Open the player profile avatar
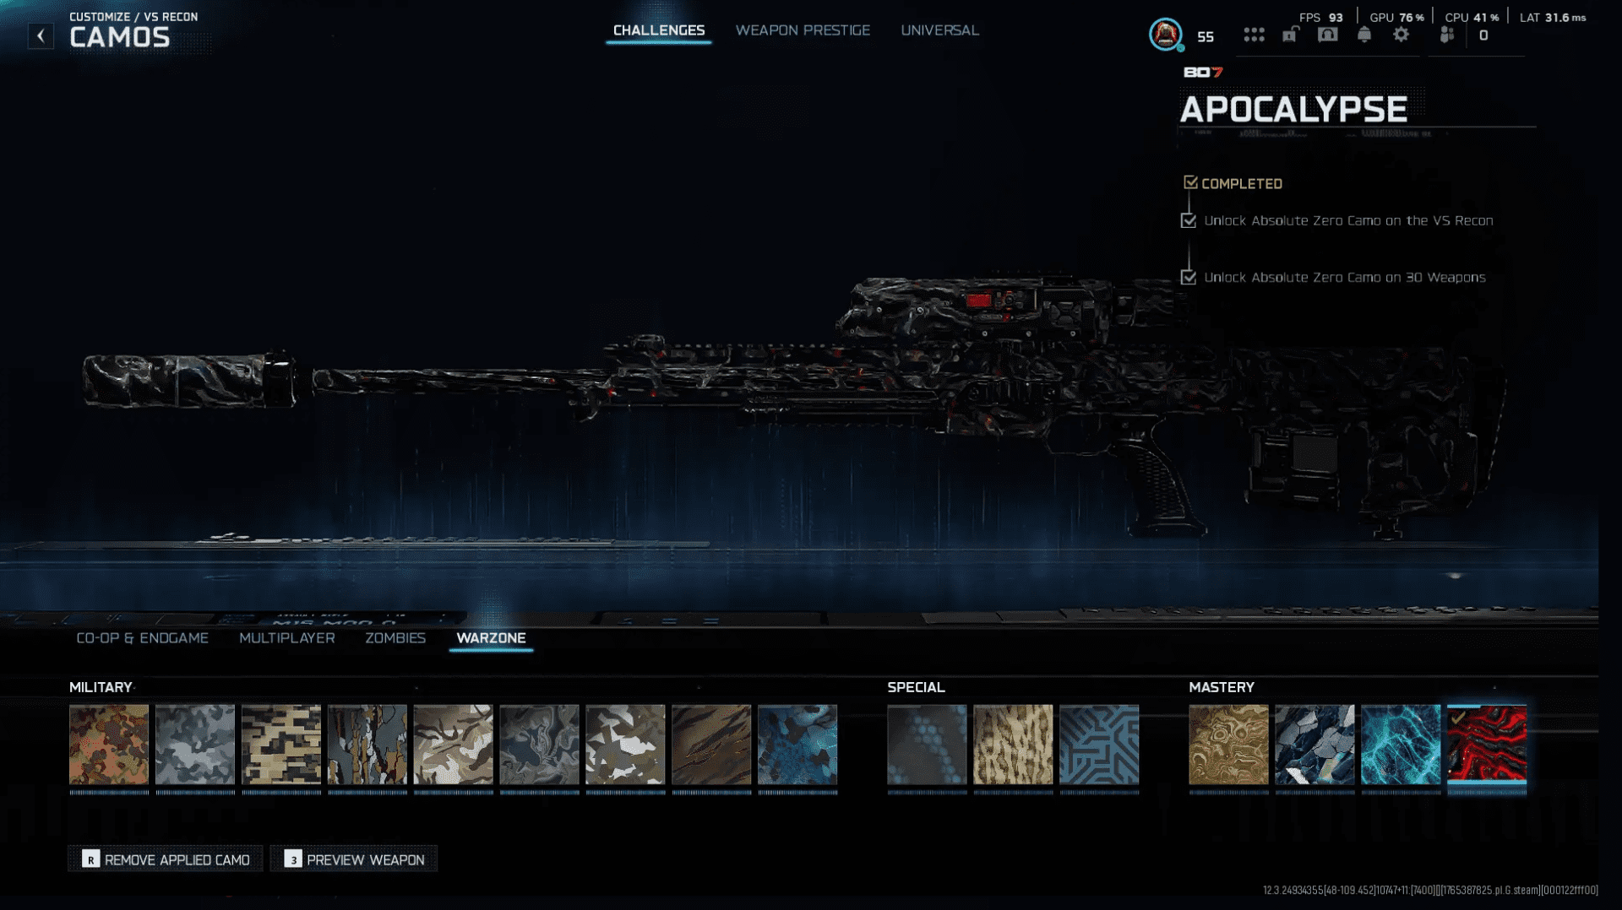 (1165, 35)
